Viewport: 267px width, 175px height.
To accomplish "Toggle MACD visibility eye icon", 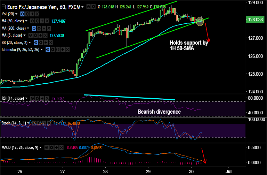I will pyautogui.click(x=47, y=147).
